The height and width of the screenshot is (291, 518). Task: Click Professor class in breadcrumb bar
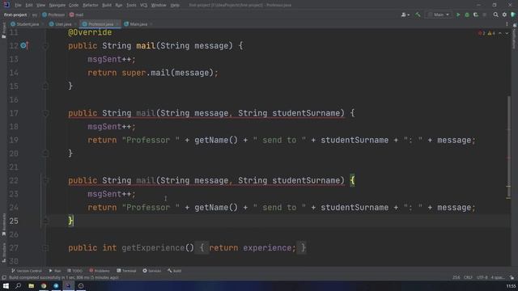tap(53, 15)
